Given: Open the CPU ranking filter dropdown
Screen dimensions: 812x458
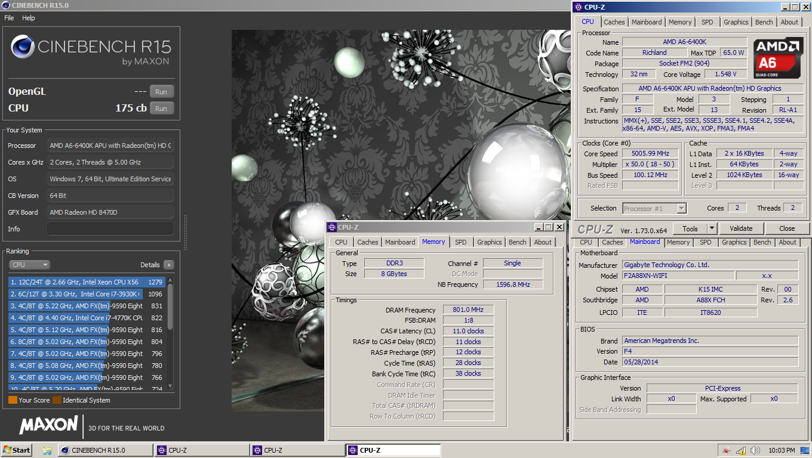Looking at the screenshot, I should click(x=29, y=265).
